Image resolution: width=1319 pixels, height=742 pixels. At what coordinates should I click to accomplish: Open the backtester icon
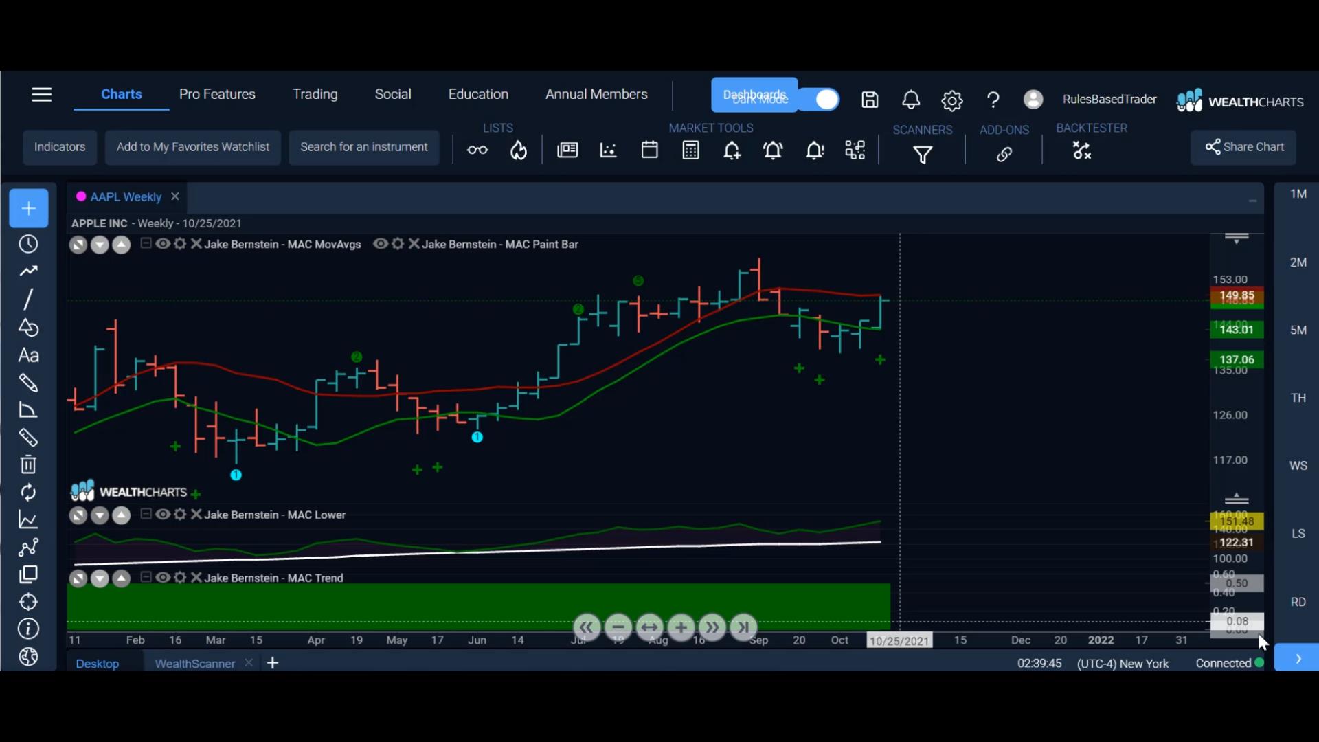(x=1082, y=150)
